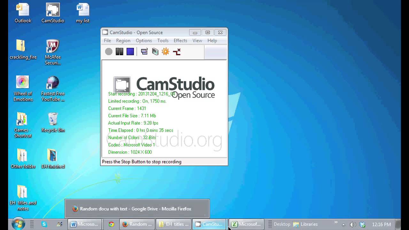Stop recording with the blue square button
Image resolution: width=409 pixels, height=230 pixels.
(x=130, y=51)
